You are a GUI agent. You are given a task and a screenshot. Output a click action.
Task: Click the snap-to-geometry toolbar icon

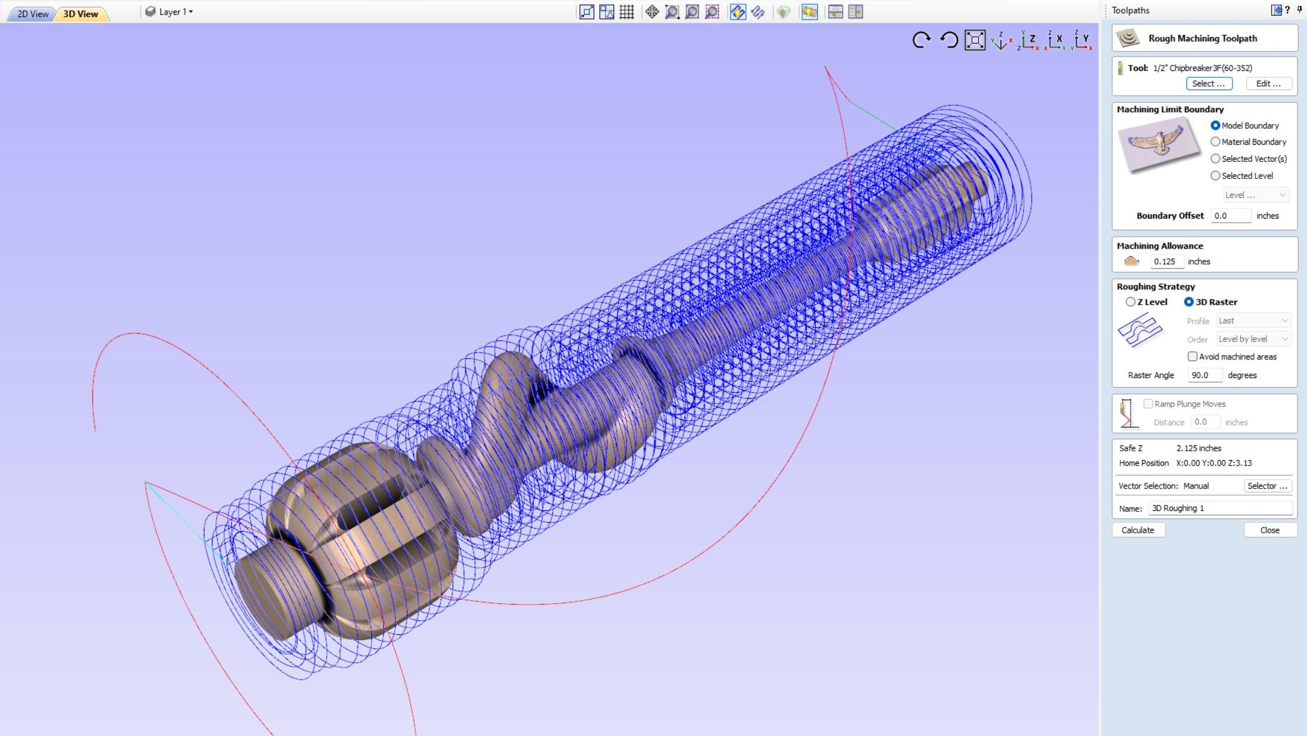[x=586, y=12]
